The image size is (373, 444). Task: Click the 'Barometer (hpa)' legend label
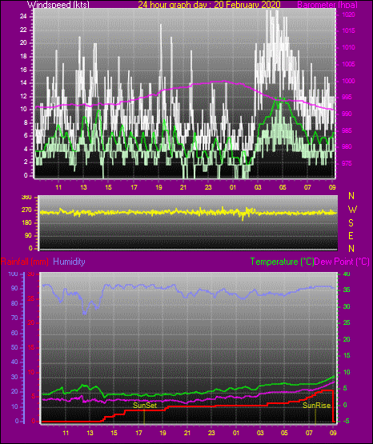(x=327, y=5)
